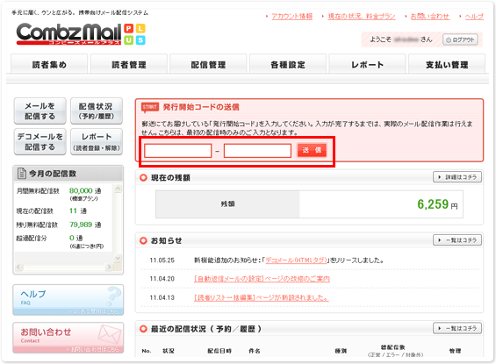The image size is (496, 364).
Task: Click the red circle icon beside 最近の配信状況
Action: [143, 329]
